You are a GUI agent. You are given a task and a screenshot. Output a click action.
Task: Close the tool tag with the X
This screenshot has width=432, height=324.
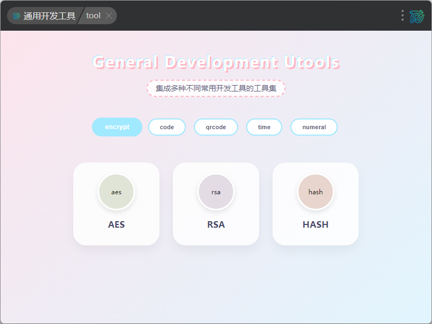[109, 16]
